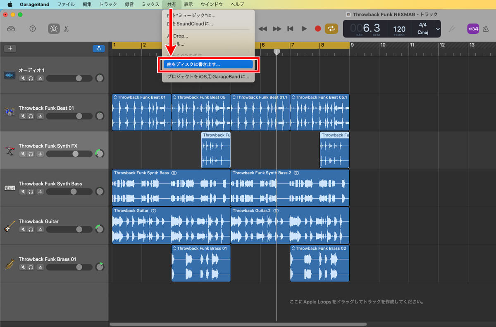Image resolution: width=496 pixels, height=327 pixels.
Task: Open the Quick Help question mark button
Action: (x=33, y=29)
